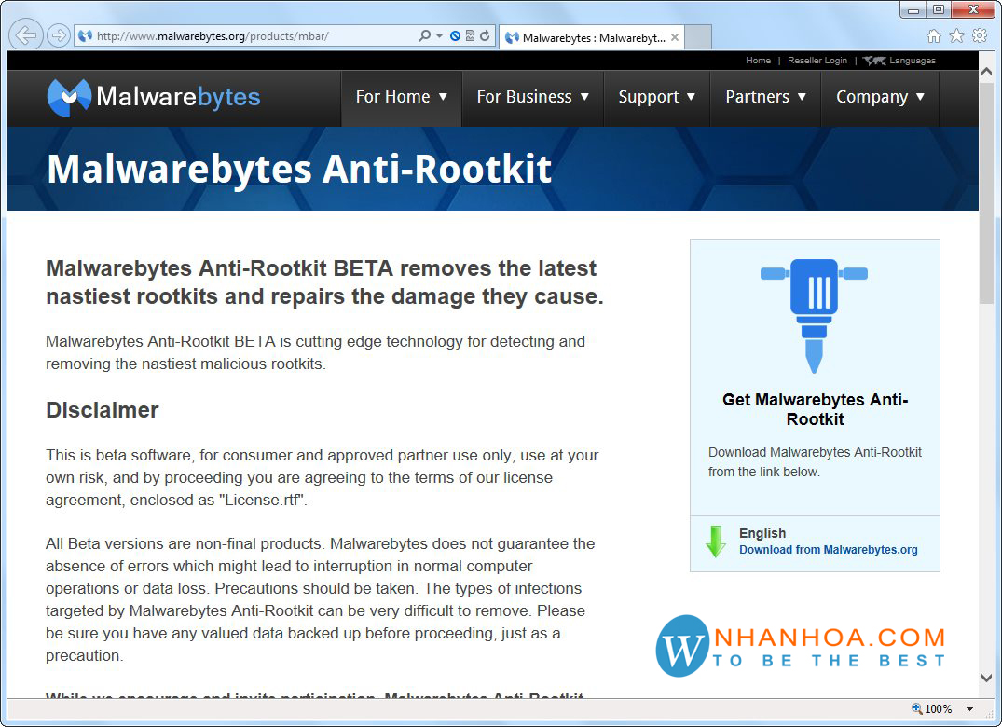Image resolution: width=1002 pixels, height=727 pixels.
Task: Go forward with the browser Forward arrow
Action: click(x=58, y=35)
